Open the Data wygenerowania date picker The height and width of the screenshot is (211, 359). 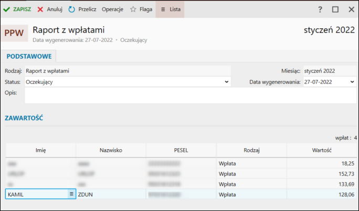click(352, 82)
